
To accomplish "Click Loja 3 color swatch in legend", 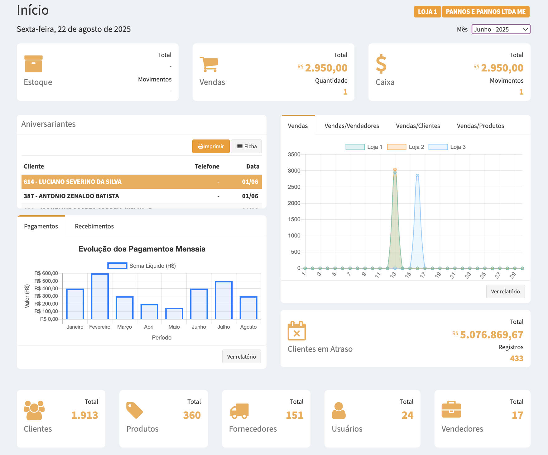I will (x=438, y=147).
